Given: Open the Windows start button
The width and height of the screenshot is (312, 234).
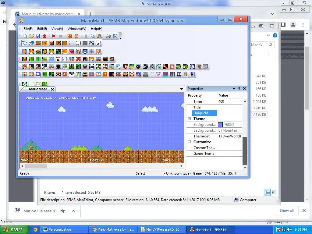Looking at the screenshot, I should (14, 229).
